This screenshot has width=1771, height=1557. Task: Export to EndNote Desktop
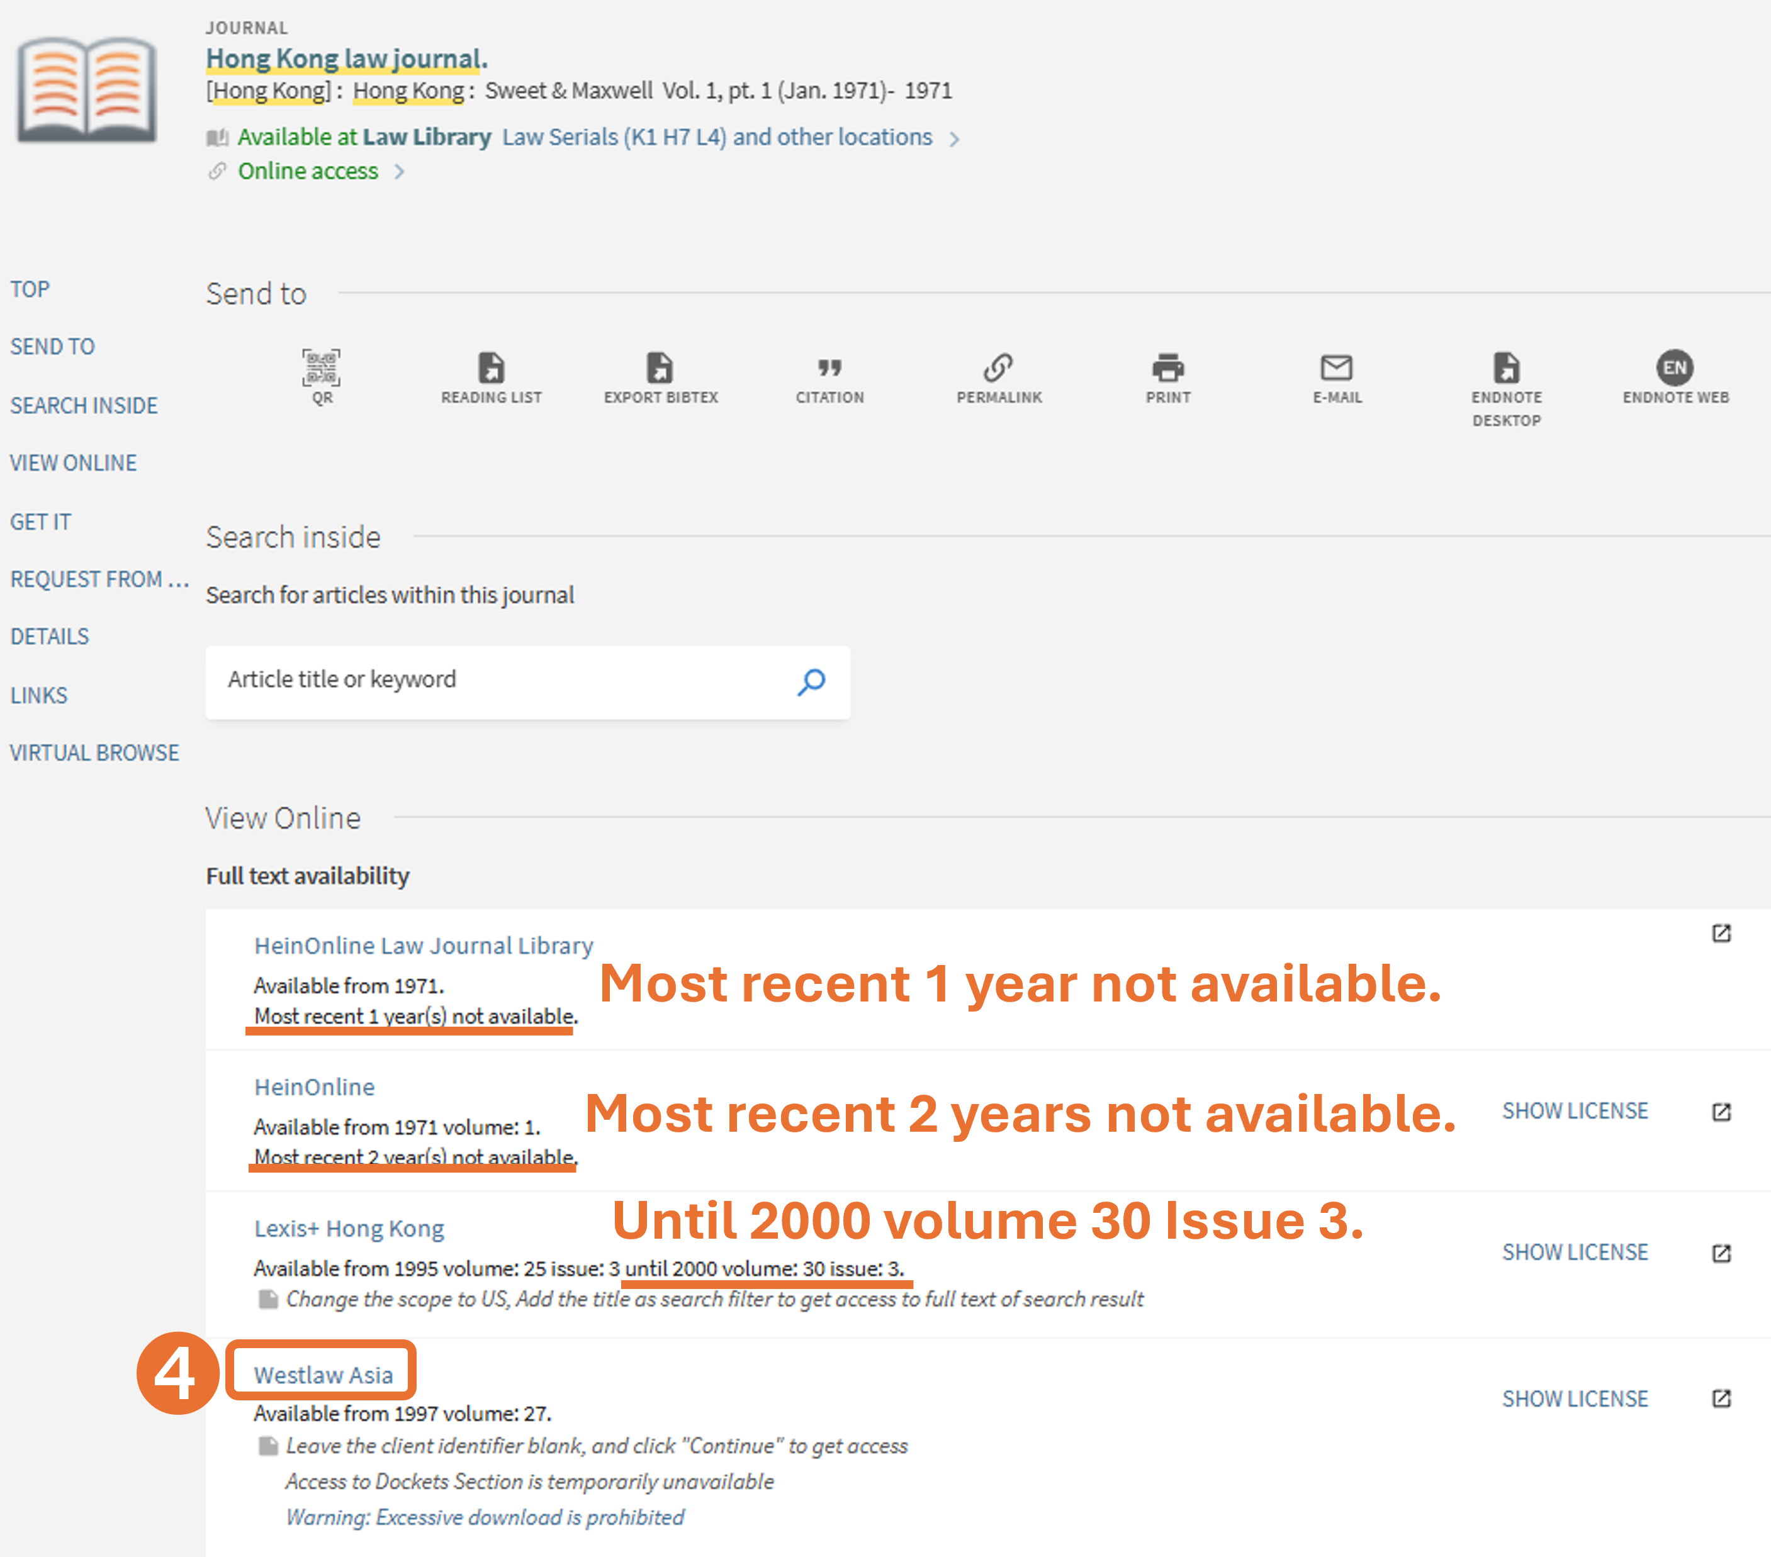pyautogui.click(x=1506, y=369)
